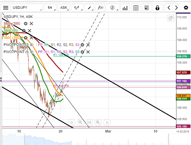This screenshot has height=145, width=191.
Task: Open SMA (100) settings gear
Action: 25,38
